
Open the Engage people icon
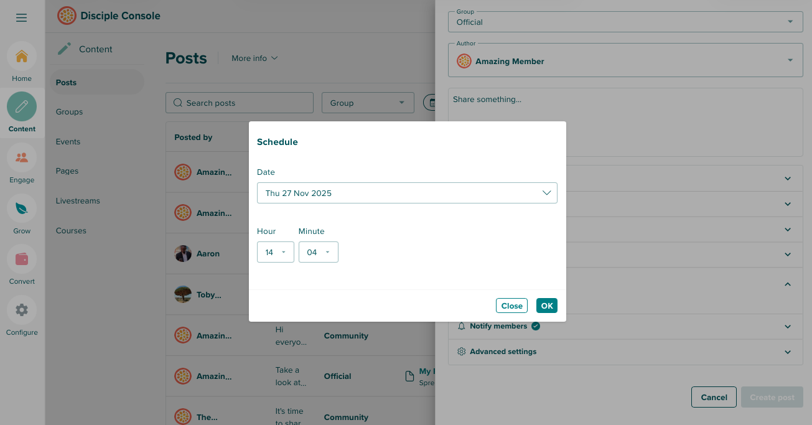pos(22,158)
